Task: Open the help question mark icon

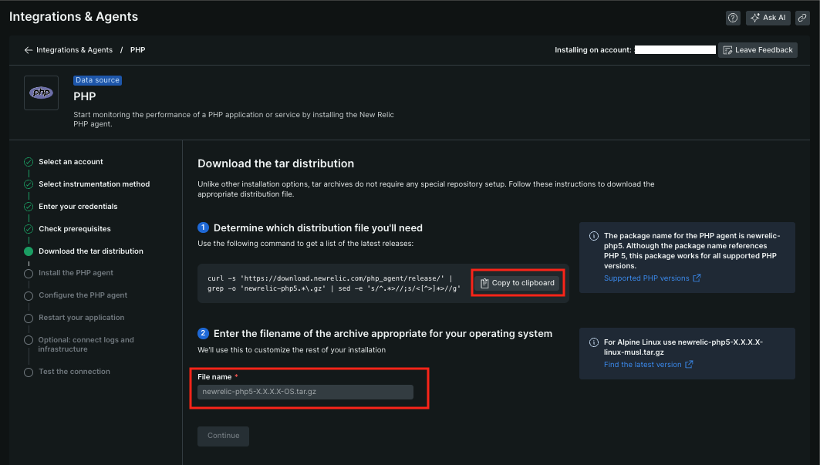Action: point(733,18)
